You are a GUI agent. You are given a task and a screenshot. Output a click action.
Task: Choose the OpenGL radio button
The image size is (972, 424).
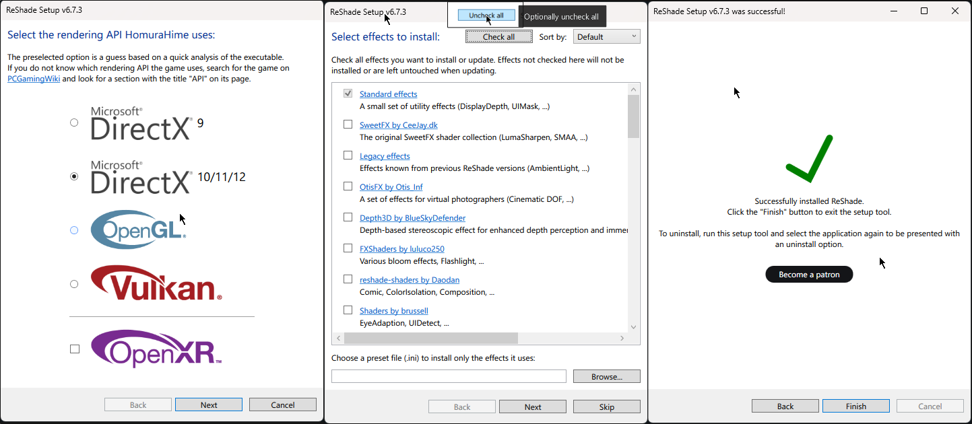click(x=74, y=230)
